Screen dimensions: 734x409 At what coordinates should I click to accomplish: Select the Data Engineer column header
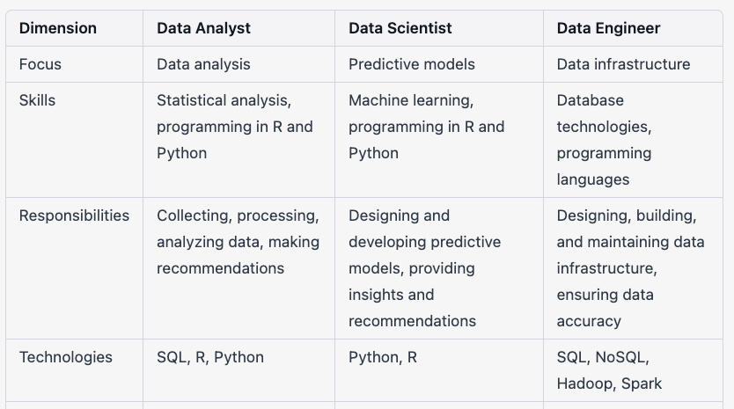608,28
